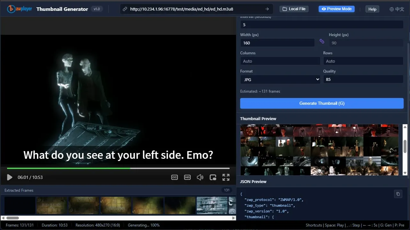This screenshot has height=230, width=410.
Task: Seek on the video progress bar
Action: [x=118, y=168]
